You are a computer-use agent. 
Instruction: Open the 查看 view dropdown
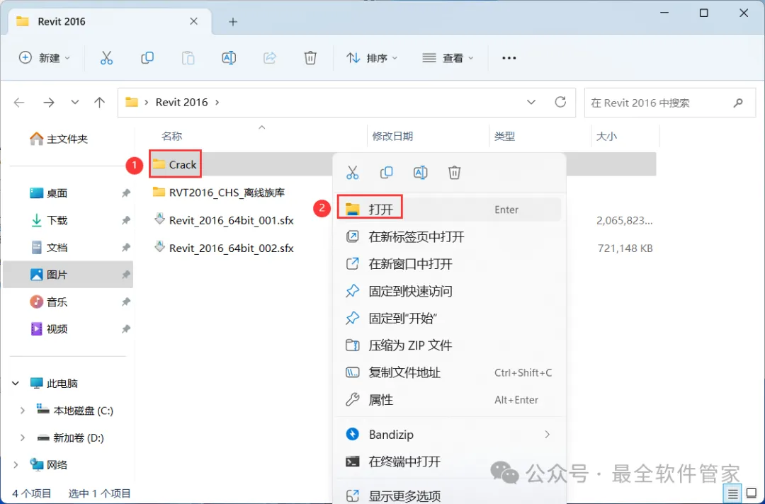coord(448,58)
